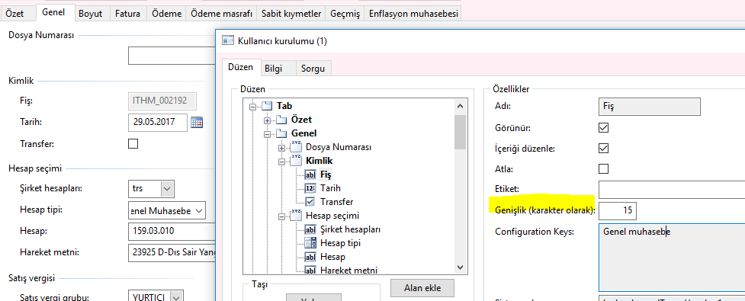Viewport: 745px width, 301px height.
Task: Click the Adı field showing Fiş
Action: point(649,107)
